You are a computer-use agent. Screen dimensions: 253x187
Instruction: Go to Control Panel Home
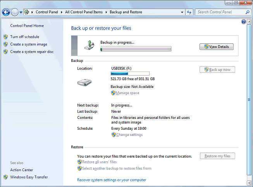tap(27, 26)
